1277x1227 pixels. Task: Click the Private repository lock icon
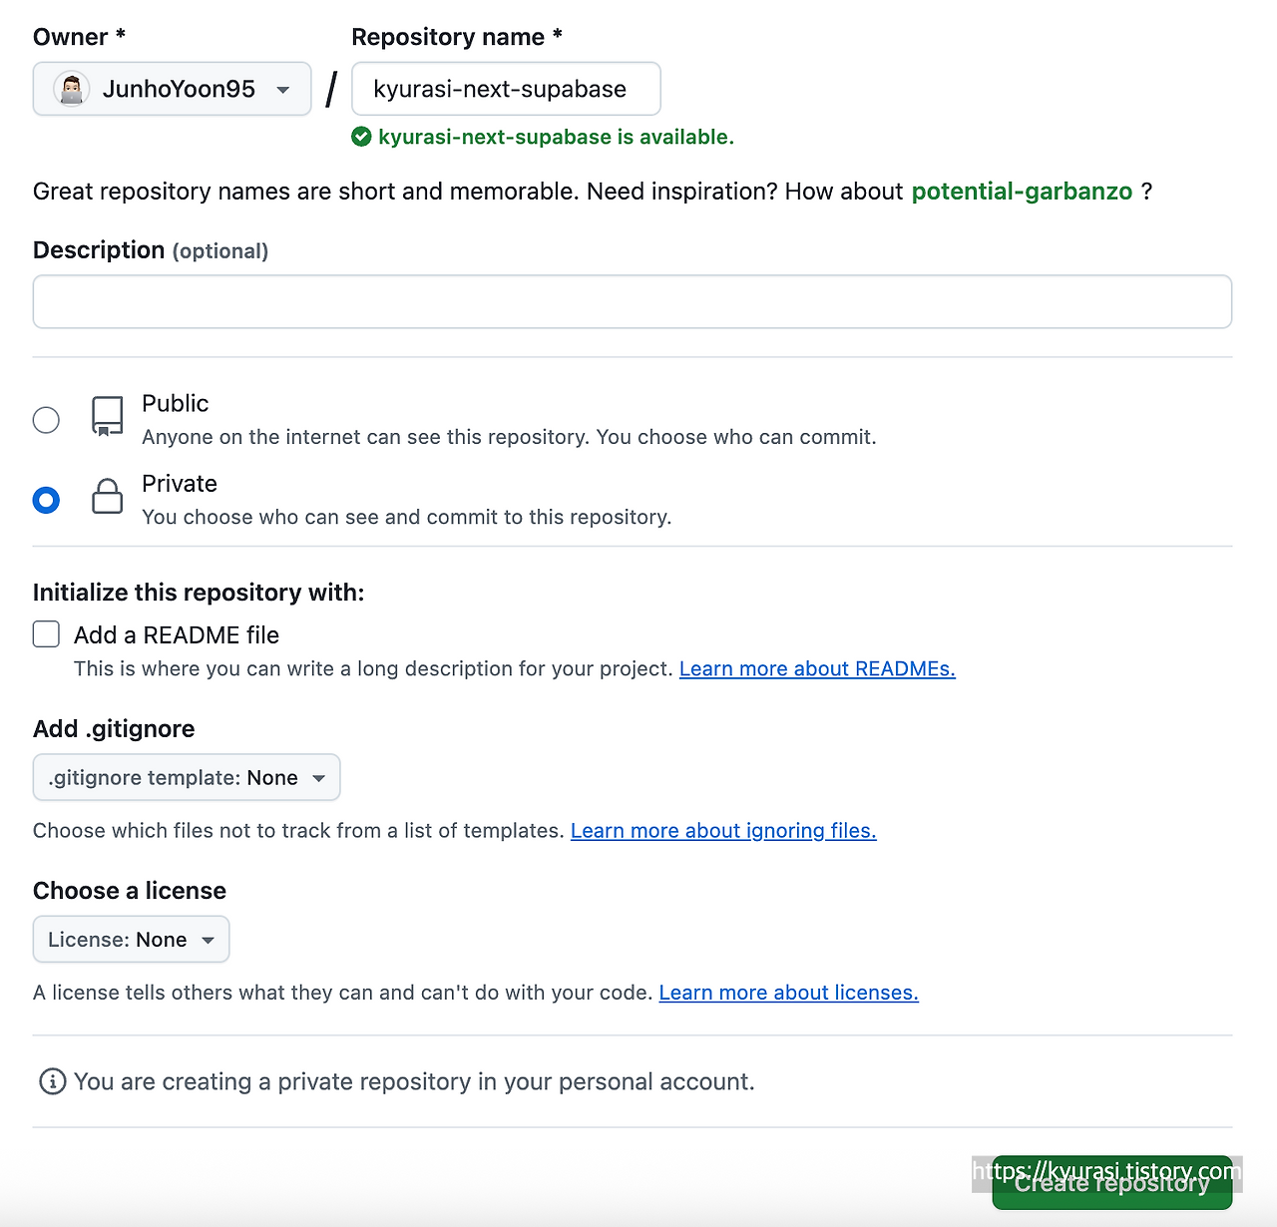(107, 496)
